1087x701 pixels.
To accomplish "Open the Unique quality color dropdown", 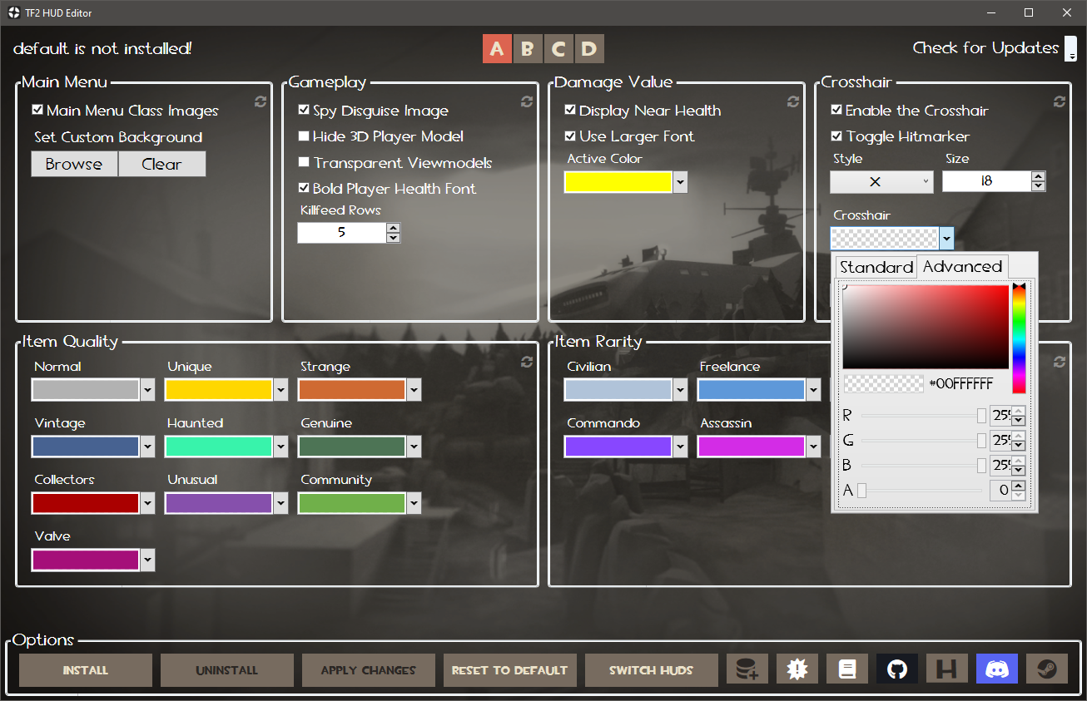I will [280, 389].
